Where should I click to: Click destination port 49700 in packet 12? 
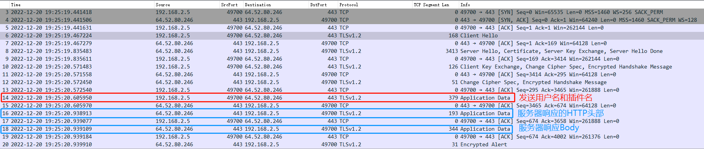point(329,82)
